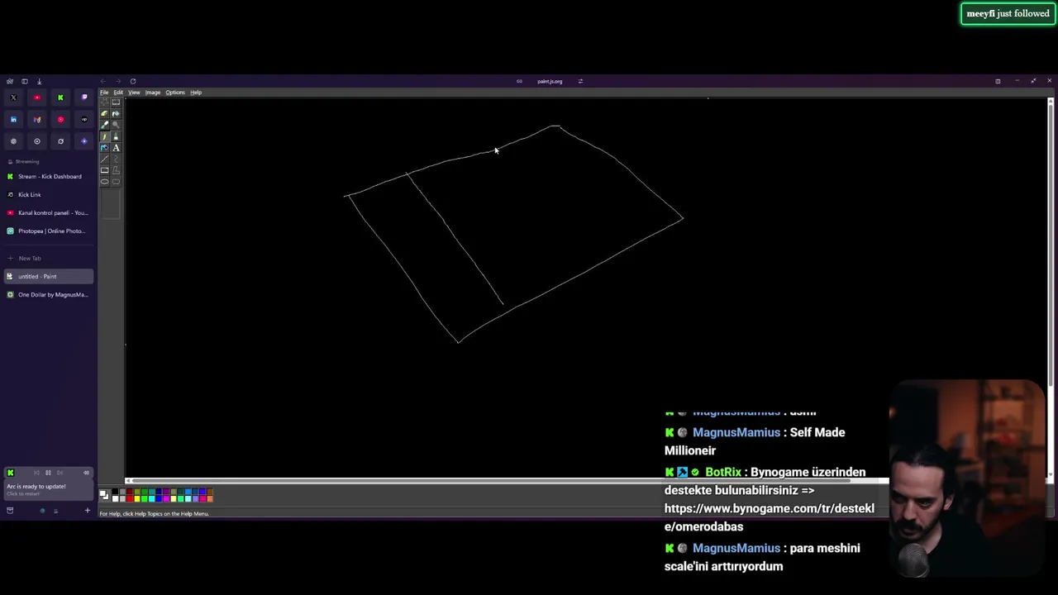Open the Edit menu
Viewport: 1058px width, 595px height.
tap(118, 93)
